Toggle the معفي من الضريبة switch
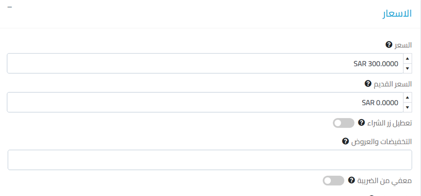 [333, 181]
